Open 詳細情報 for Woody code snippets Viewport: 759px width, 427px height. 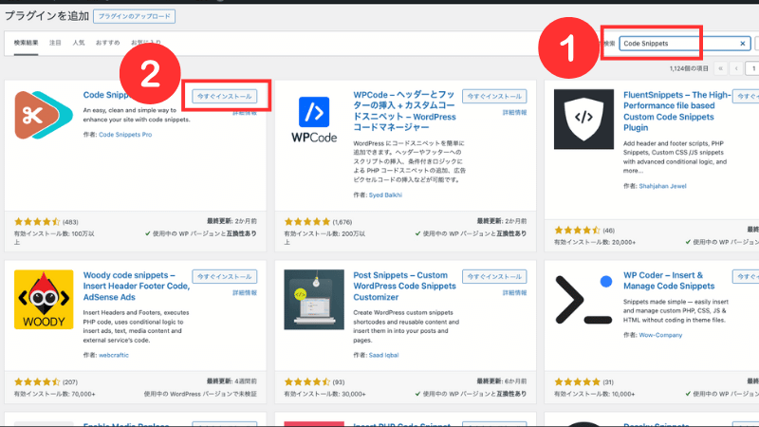(245, 292)
